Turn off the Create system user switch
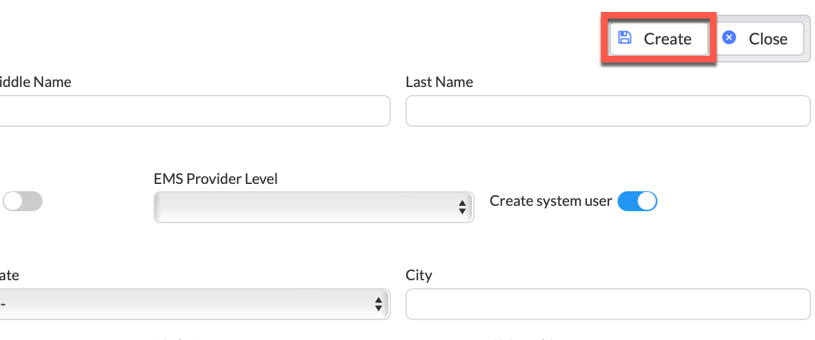The height and width of the screenshot is (340, 815). [637, 201]
